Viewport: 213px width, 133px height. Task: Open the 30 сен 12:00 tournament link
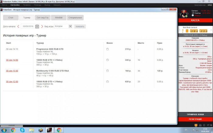12,82
